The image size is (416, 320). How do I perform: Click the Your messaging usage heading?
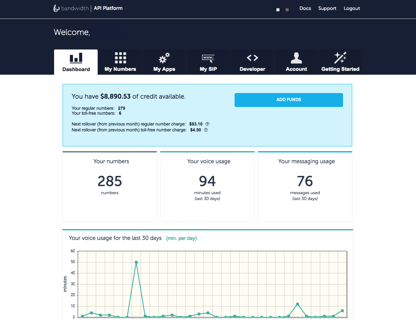click(x=307, y=161)
